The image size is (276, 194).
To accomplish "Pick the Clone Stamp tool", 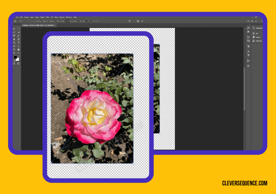I will tap(14, 39).
